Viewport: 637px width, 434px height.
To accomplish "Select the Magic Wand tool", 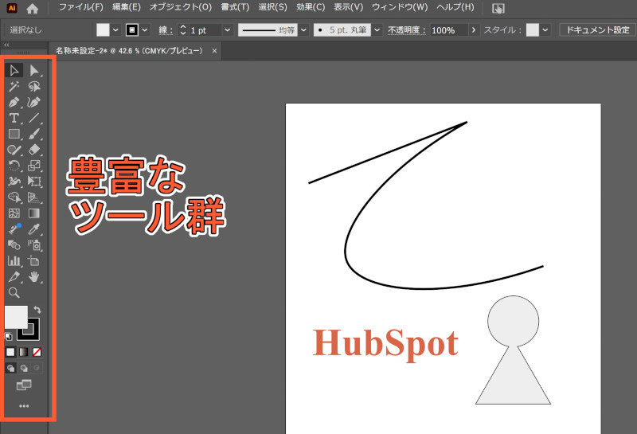I will coord(14,87).
